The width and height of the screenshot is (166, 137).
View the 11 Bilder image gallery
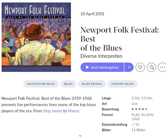[x=138, y=130]
